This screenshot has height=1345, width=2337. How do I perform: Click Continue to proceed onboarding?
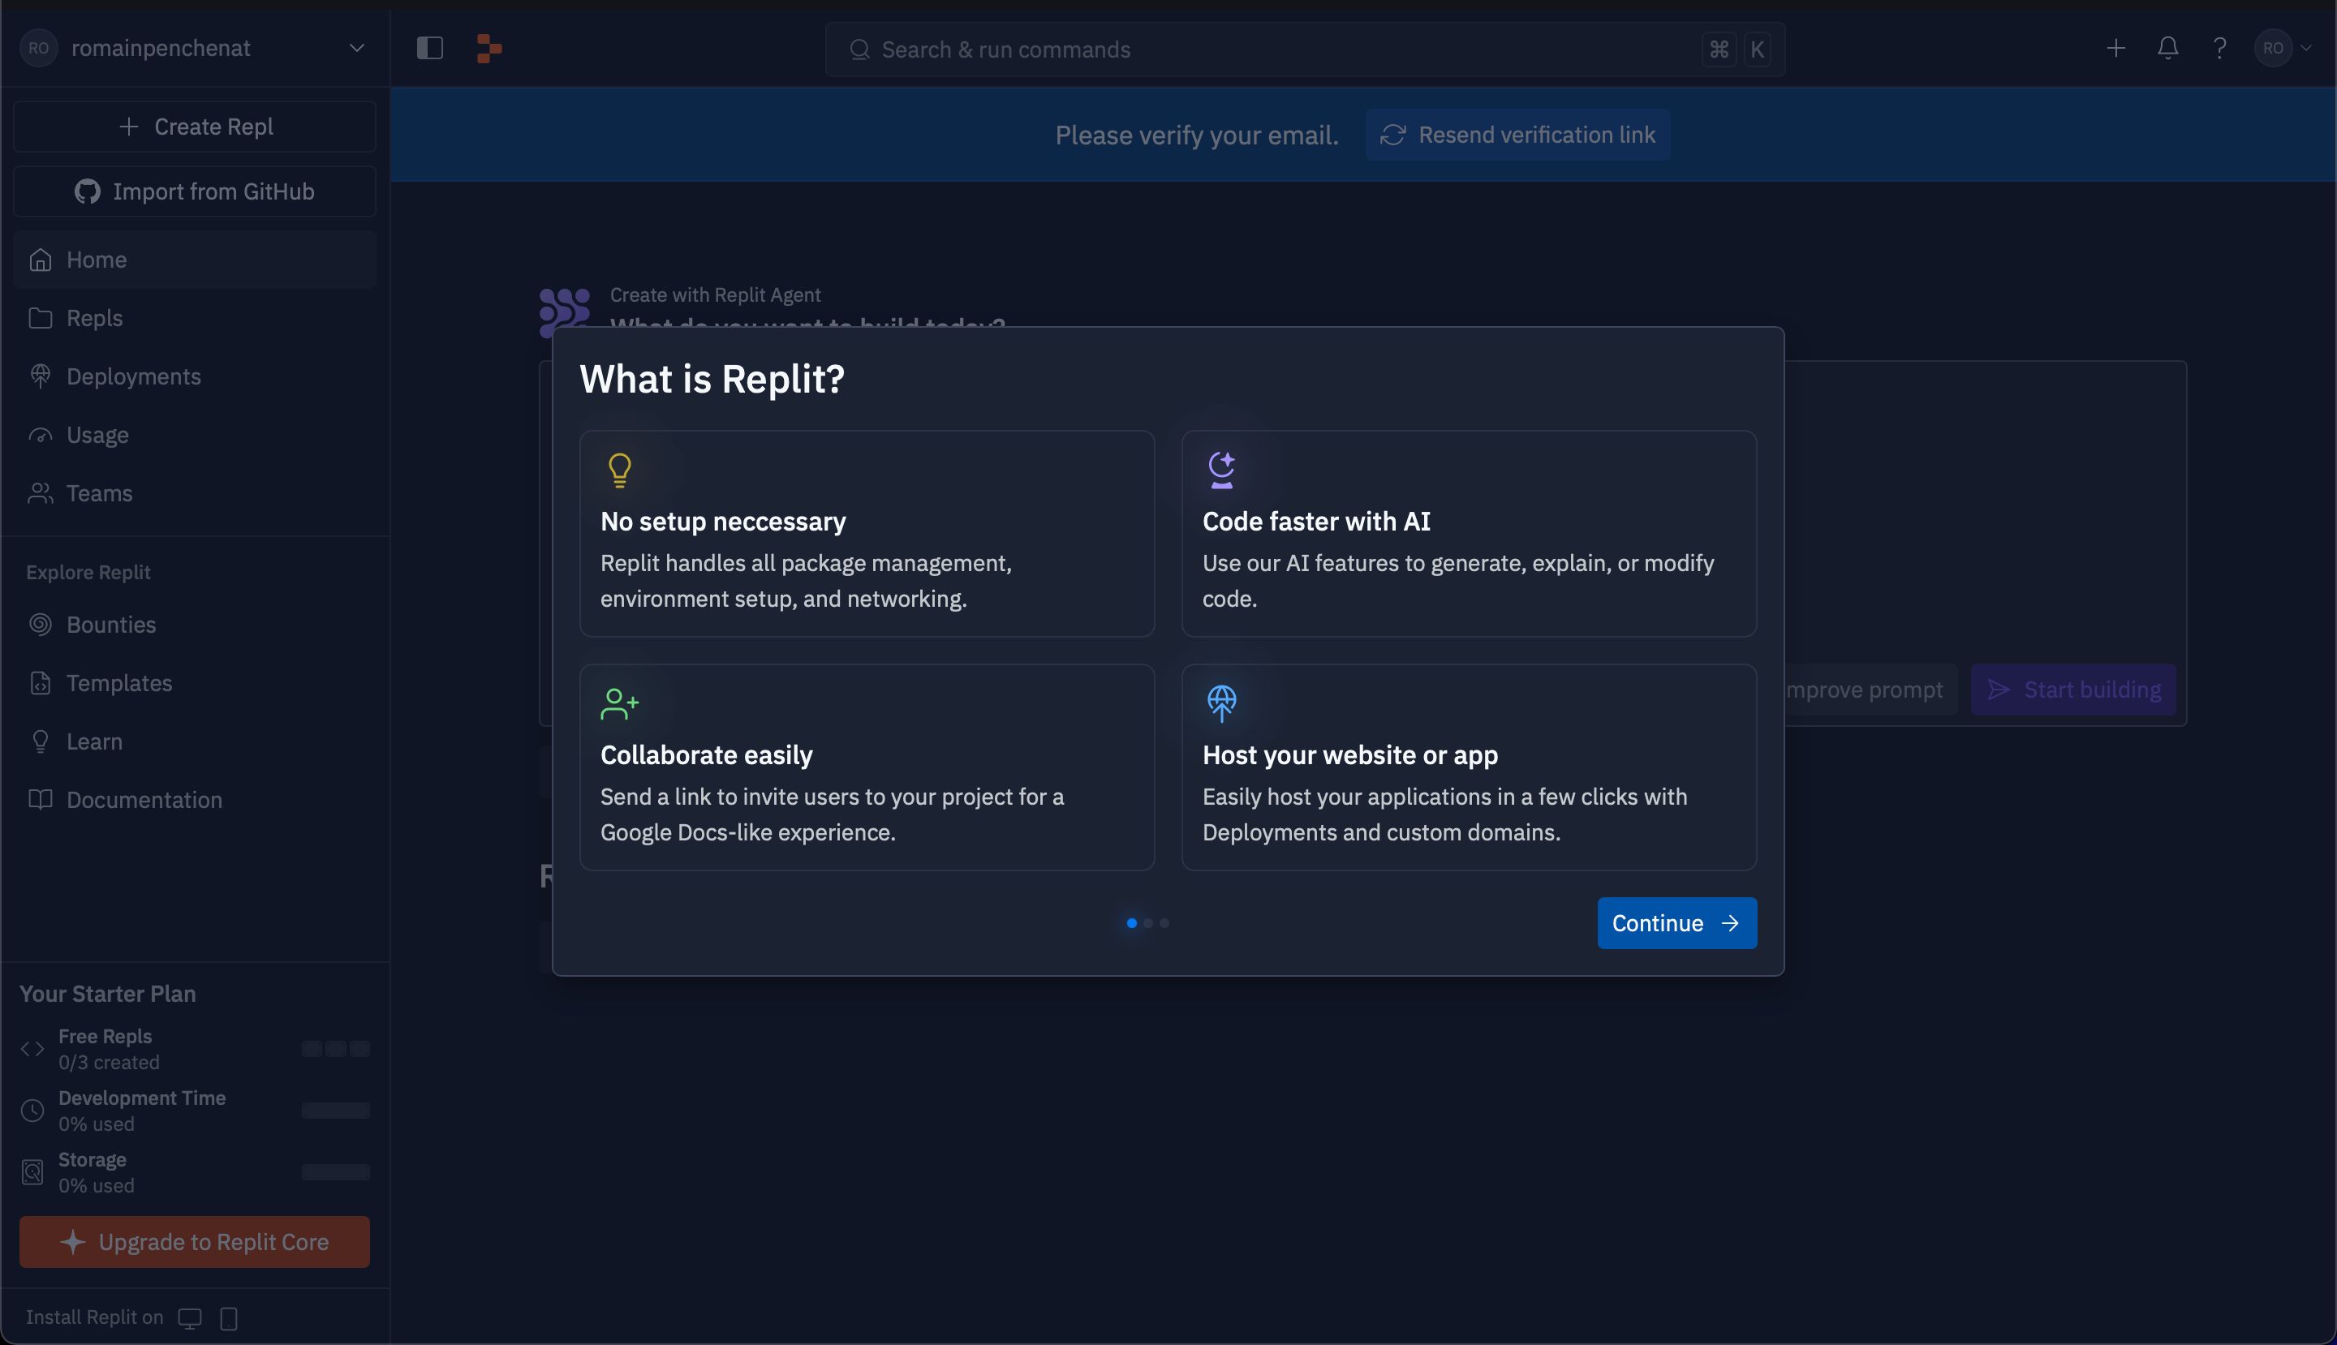(x=1677, y=923)
